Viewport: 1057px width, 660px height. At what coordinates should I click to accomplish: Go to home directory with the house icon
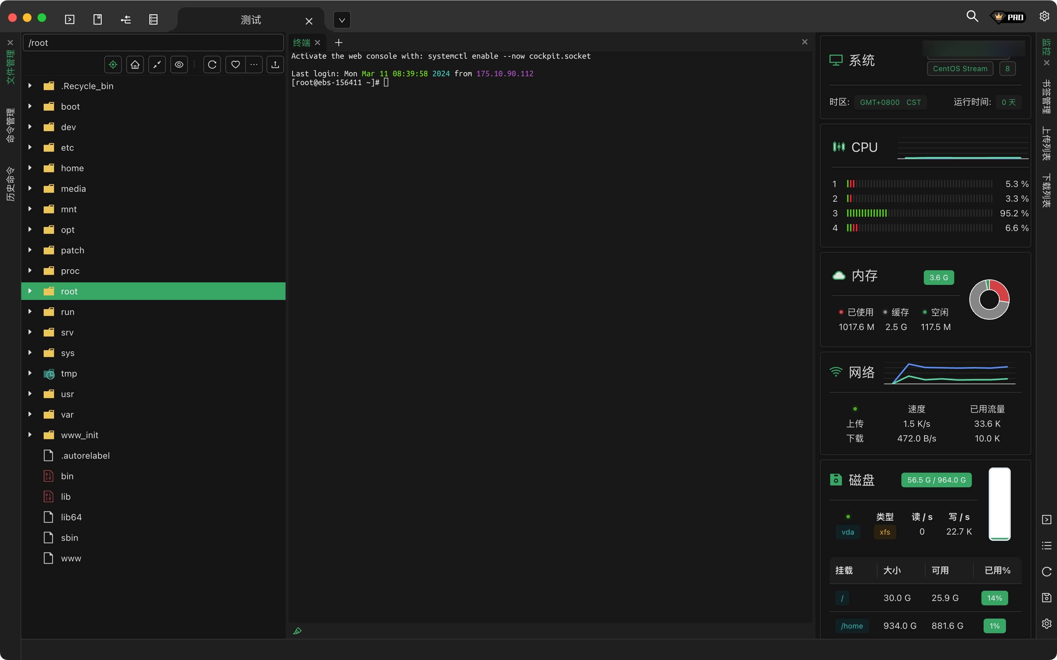coord(135,65)
